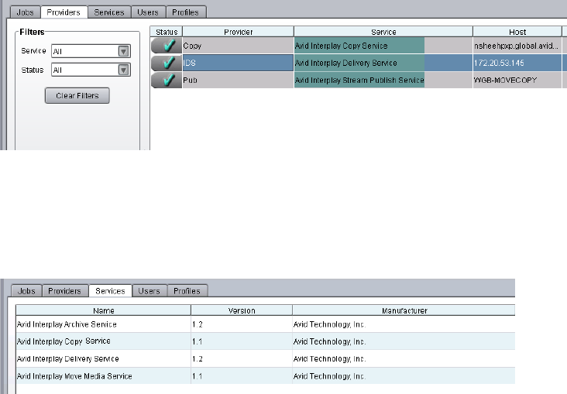567x394 pixels.
Task: Click manufacturer cell of Archive Service row
Action: [x=404, y=324]
